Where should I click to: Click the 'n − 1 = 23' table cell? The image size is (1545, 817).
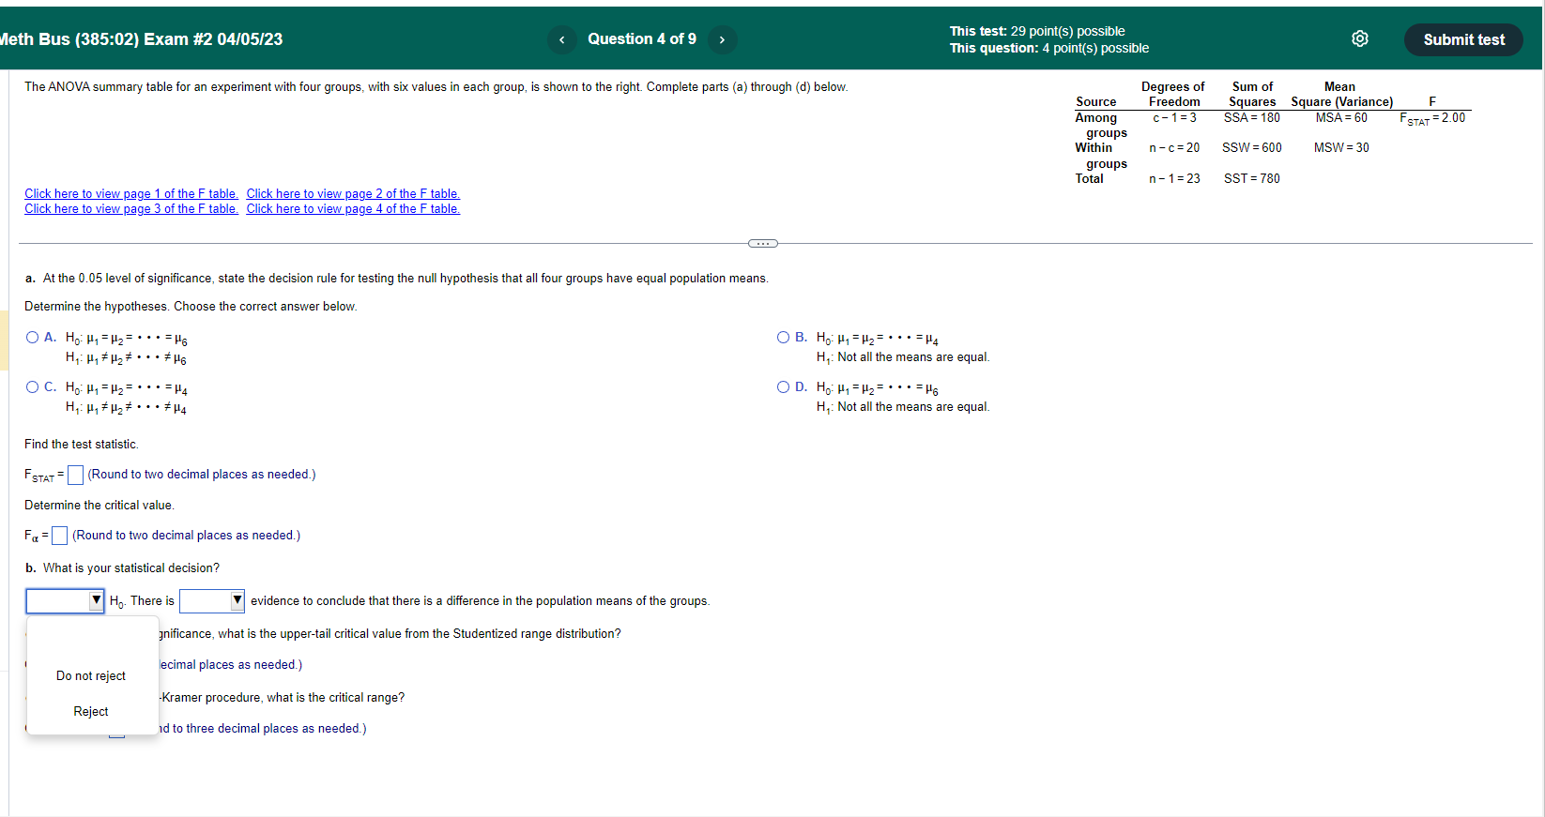[x=1174, y=178]
